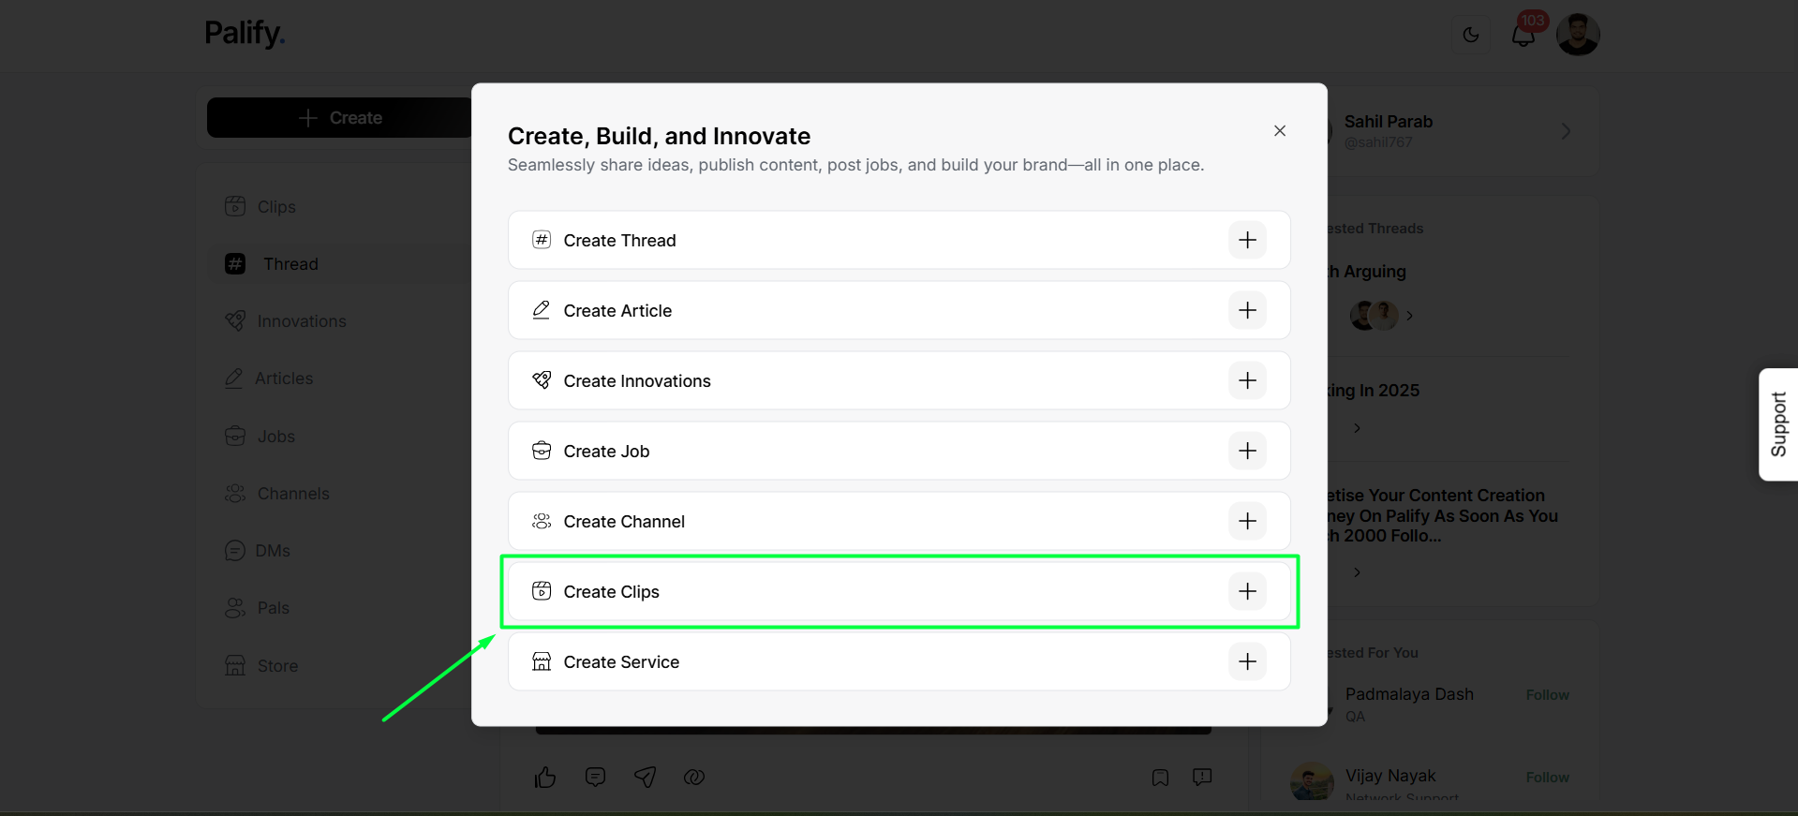This screenshot has height=816, width=1798.
Task: Click the Jobs briefcase sidebar icon
Action: point(235,437)
